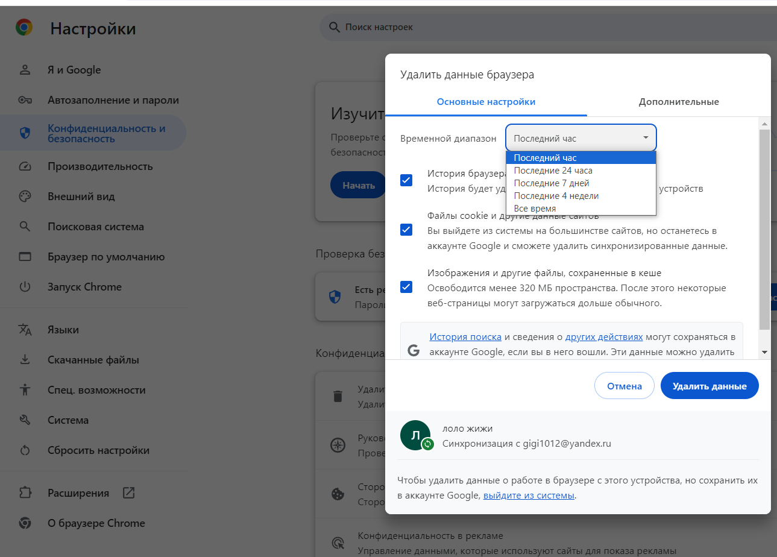Click the download icon for Скачанные файлы
This screenshot has height=557, width=777.
[25, 360]
